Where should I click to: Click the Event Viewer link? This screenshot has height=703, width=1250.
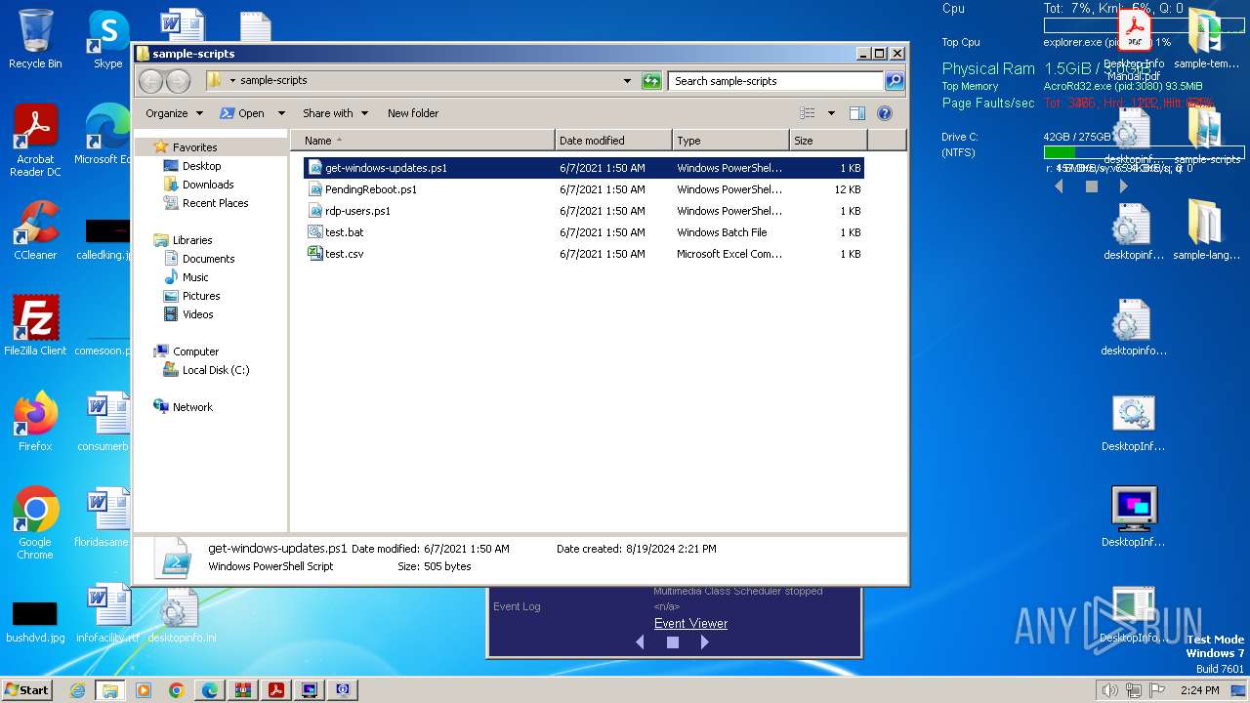click(690, 624)
